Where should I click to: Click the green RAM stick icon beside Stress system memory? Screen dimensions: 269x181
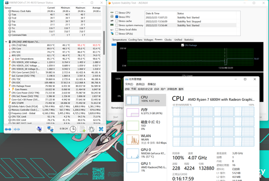pyautogui.click(x=112, y=25)
